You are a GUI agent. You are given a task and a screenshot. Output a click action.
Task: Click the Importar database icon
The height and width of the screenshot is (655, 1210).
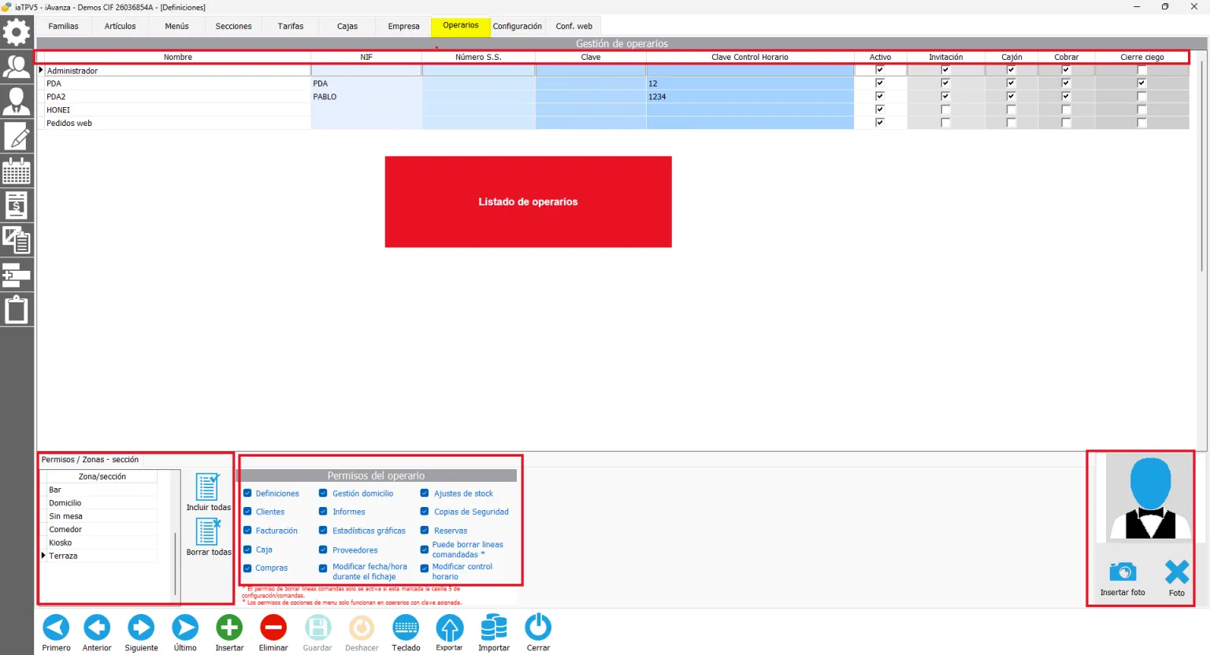tap(494, 627)
